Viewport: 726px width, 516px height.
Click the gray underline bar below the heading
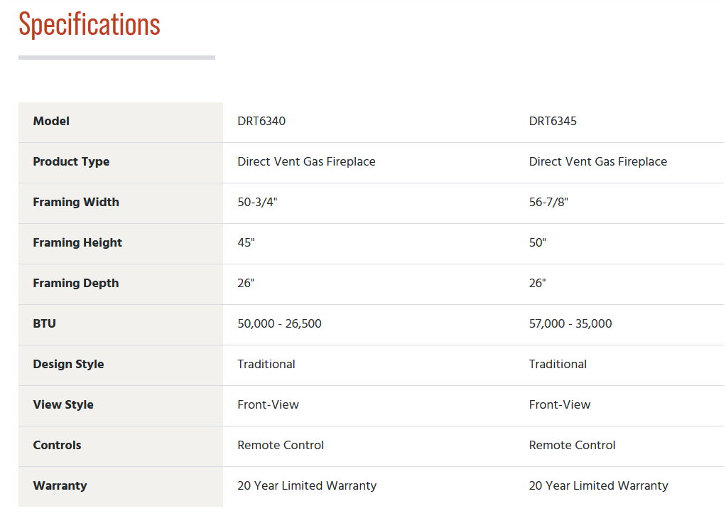point(117,58)
